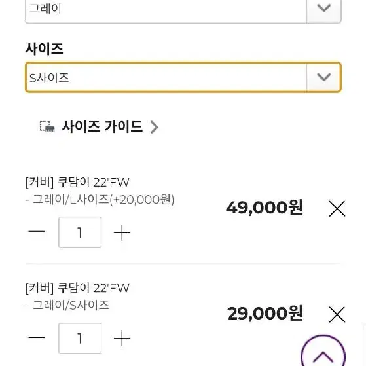
Task: Click the first [커버] 쿠담이 22'FW title
Action: pyautogui.click(x=77, y=182)
